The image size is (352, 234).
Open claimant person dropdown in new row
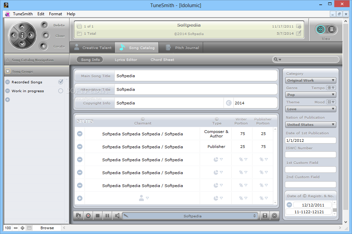(144, 198)
